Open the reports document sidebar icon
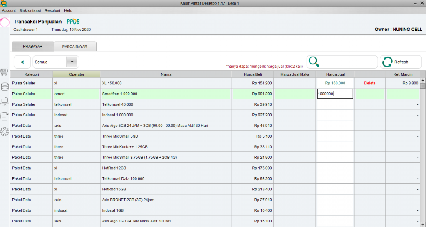 pyautogui.click(x=5, y=116)
